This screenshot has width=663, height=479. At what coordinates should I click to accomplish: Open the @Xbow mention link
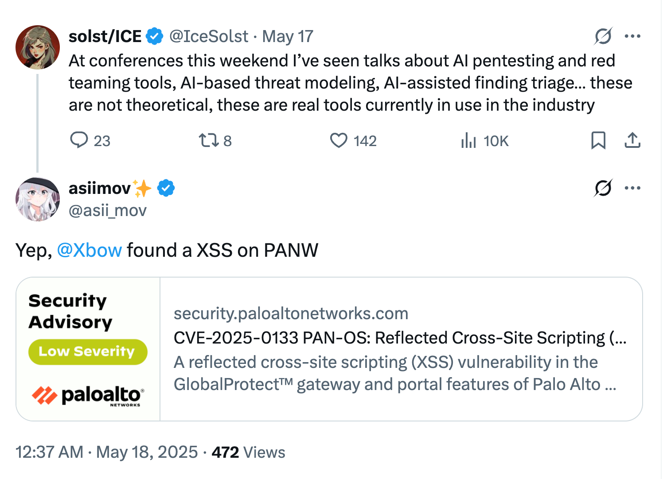click(90, 250)
